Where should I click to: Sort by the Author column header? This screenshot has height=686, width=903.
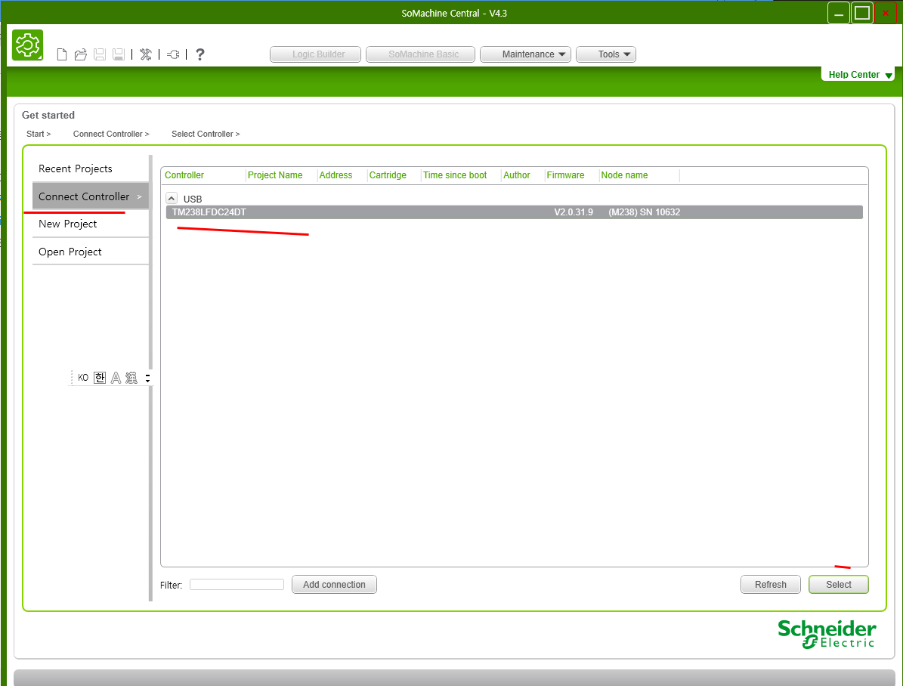point(517,175)
